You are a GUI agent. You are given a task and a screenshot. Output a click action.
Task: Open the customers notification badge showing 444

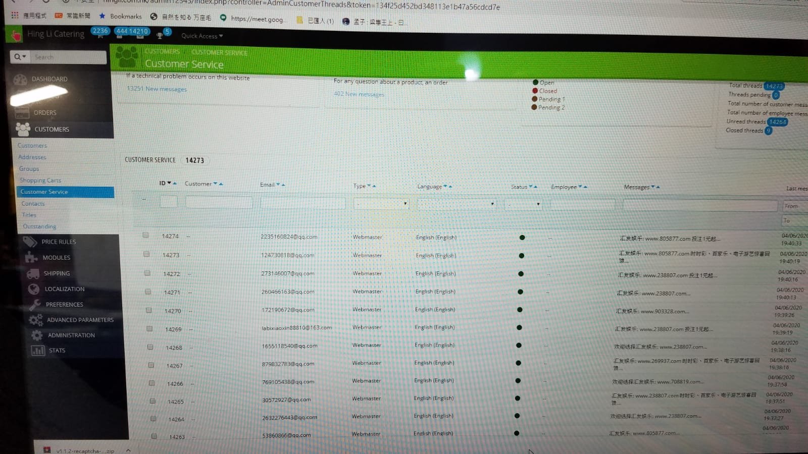[121, 31]
